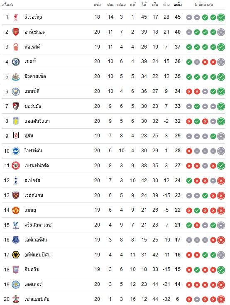Screen dimensions: 230x305
Task: Click Ipswich's latest win indicator
Action: 221,270
